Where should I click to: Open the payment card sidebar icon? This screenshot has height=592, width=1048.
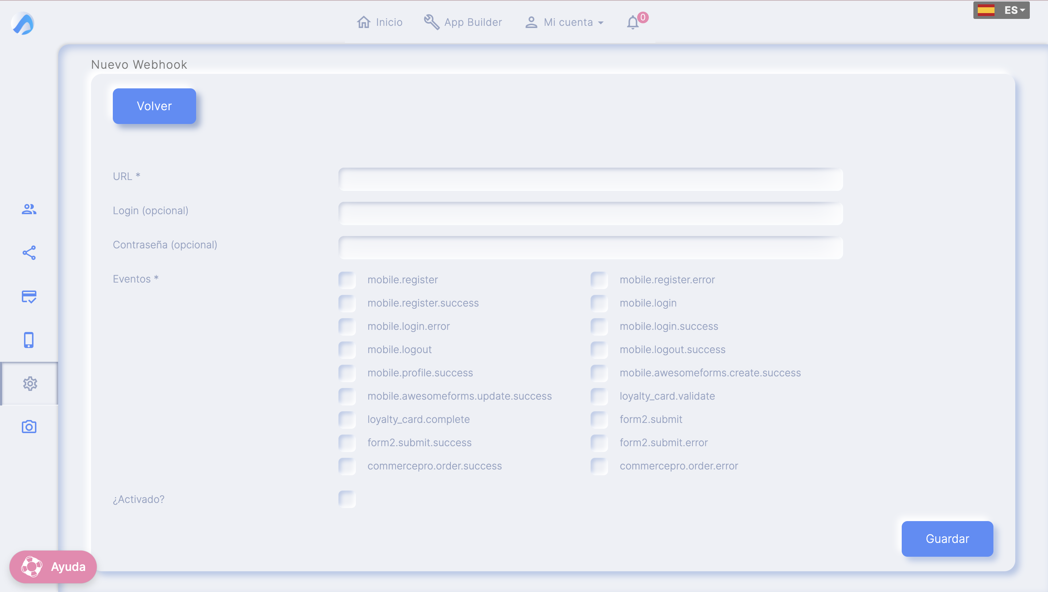(x=29, y=296)
